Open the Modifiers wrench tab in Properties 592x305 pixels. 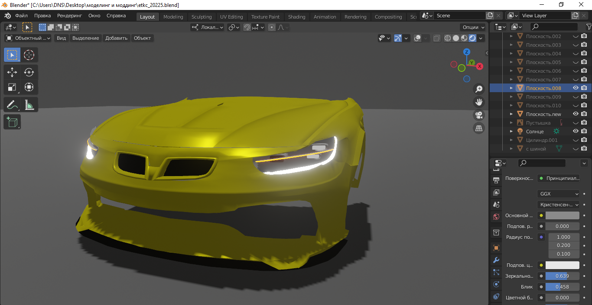496,260
